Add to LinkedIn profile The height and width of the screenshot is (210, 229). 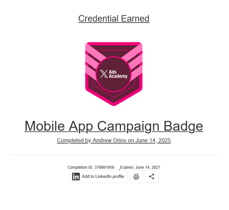[98, 177]
